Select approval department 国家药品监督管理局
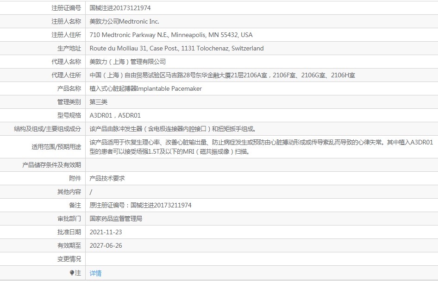The width and height of the screenshot is (438, 282). pos(116,219)
